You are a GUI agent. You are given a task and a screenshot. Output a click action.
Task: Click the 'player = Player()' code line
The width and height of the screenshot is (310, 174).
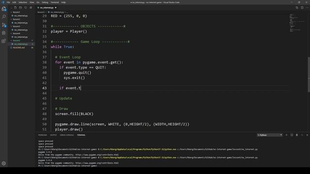69,31
